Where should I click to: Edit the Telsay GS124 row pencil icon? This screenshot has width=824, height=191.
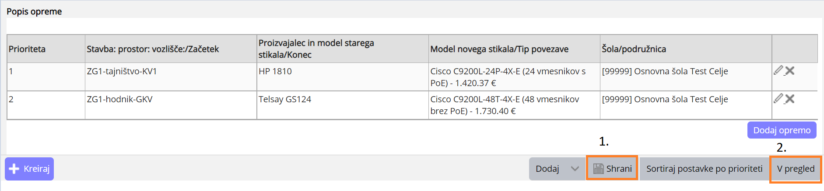[778, 98]
